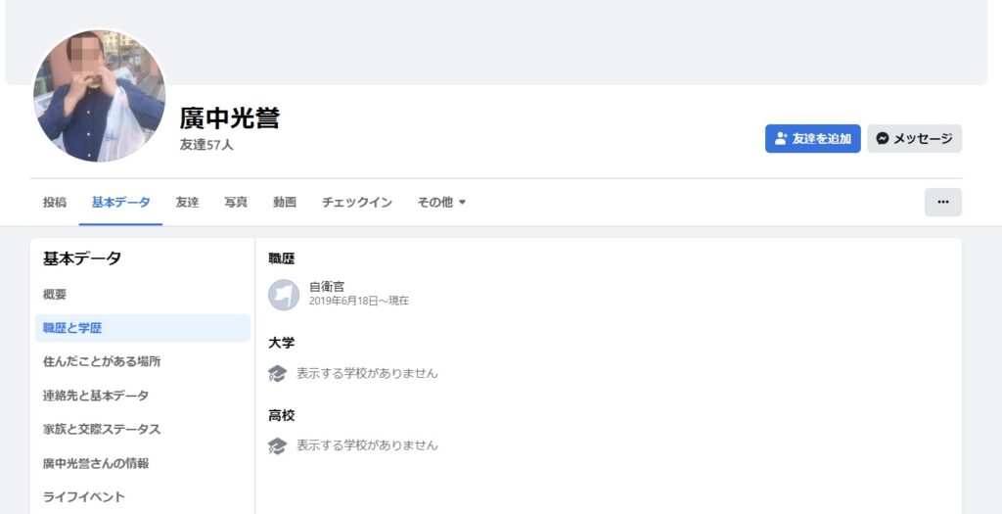The image size is (1002, 514).
Task: Expand the その他 dropdown menu
Action: tap(441, 202)
